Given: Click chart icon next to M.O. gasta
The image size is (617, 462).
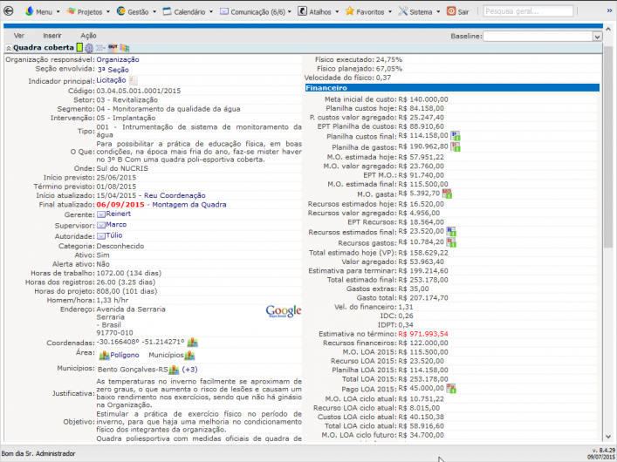Looking at the screenshot, I should click(449, 194).
